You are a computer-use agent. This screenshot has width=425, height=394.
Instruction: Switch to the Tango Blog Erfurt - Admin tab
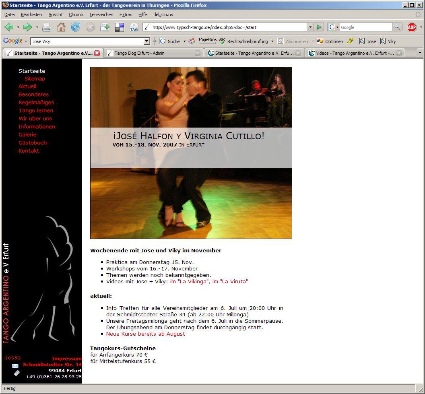[140, 53]
